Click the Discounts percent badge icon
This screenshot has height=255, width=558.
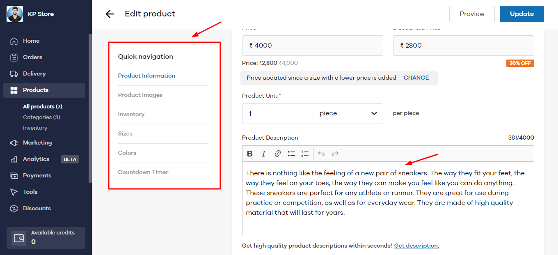(14, 209)
